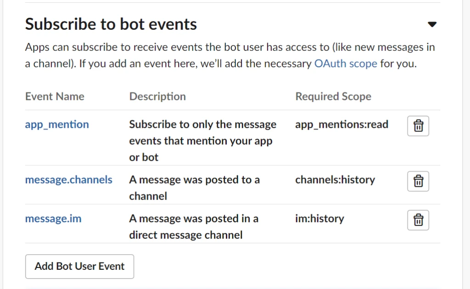Collapse the Subscribe to bot events section
Image resolution: width=470 pixels, height=289 pixels.
pyautogui.click(x=432, y=25)
